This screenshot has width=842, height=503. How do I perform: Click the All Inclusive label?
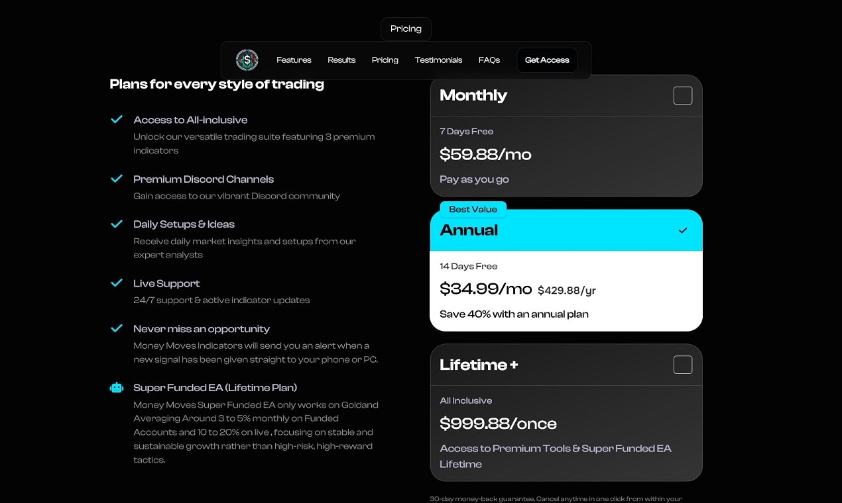click(x=466, y=400)
